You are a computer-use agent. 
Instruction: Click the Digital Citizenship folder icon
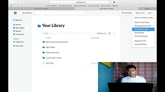(44, 52)
